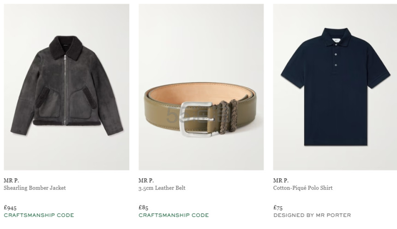This screenshot has height=229, width=397.
Task: Click the belt's silver buckle
Action: coord(196,119)
